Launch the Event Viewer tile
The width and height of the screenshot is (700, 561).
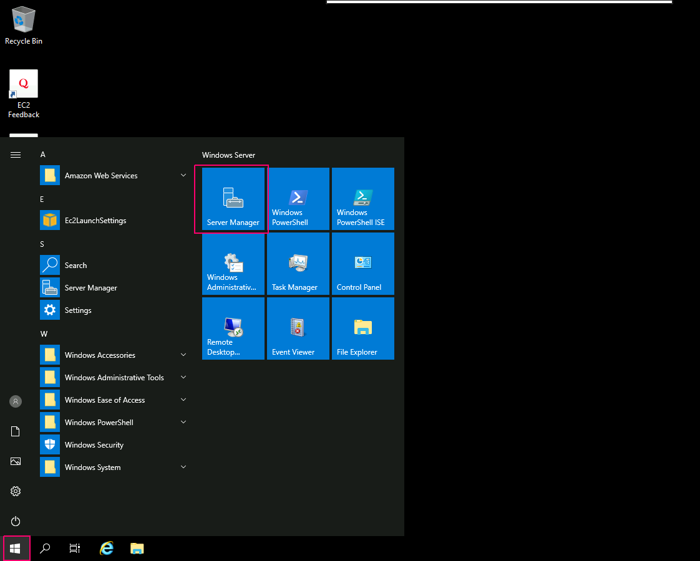[x=298, y=328]
